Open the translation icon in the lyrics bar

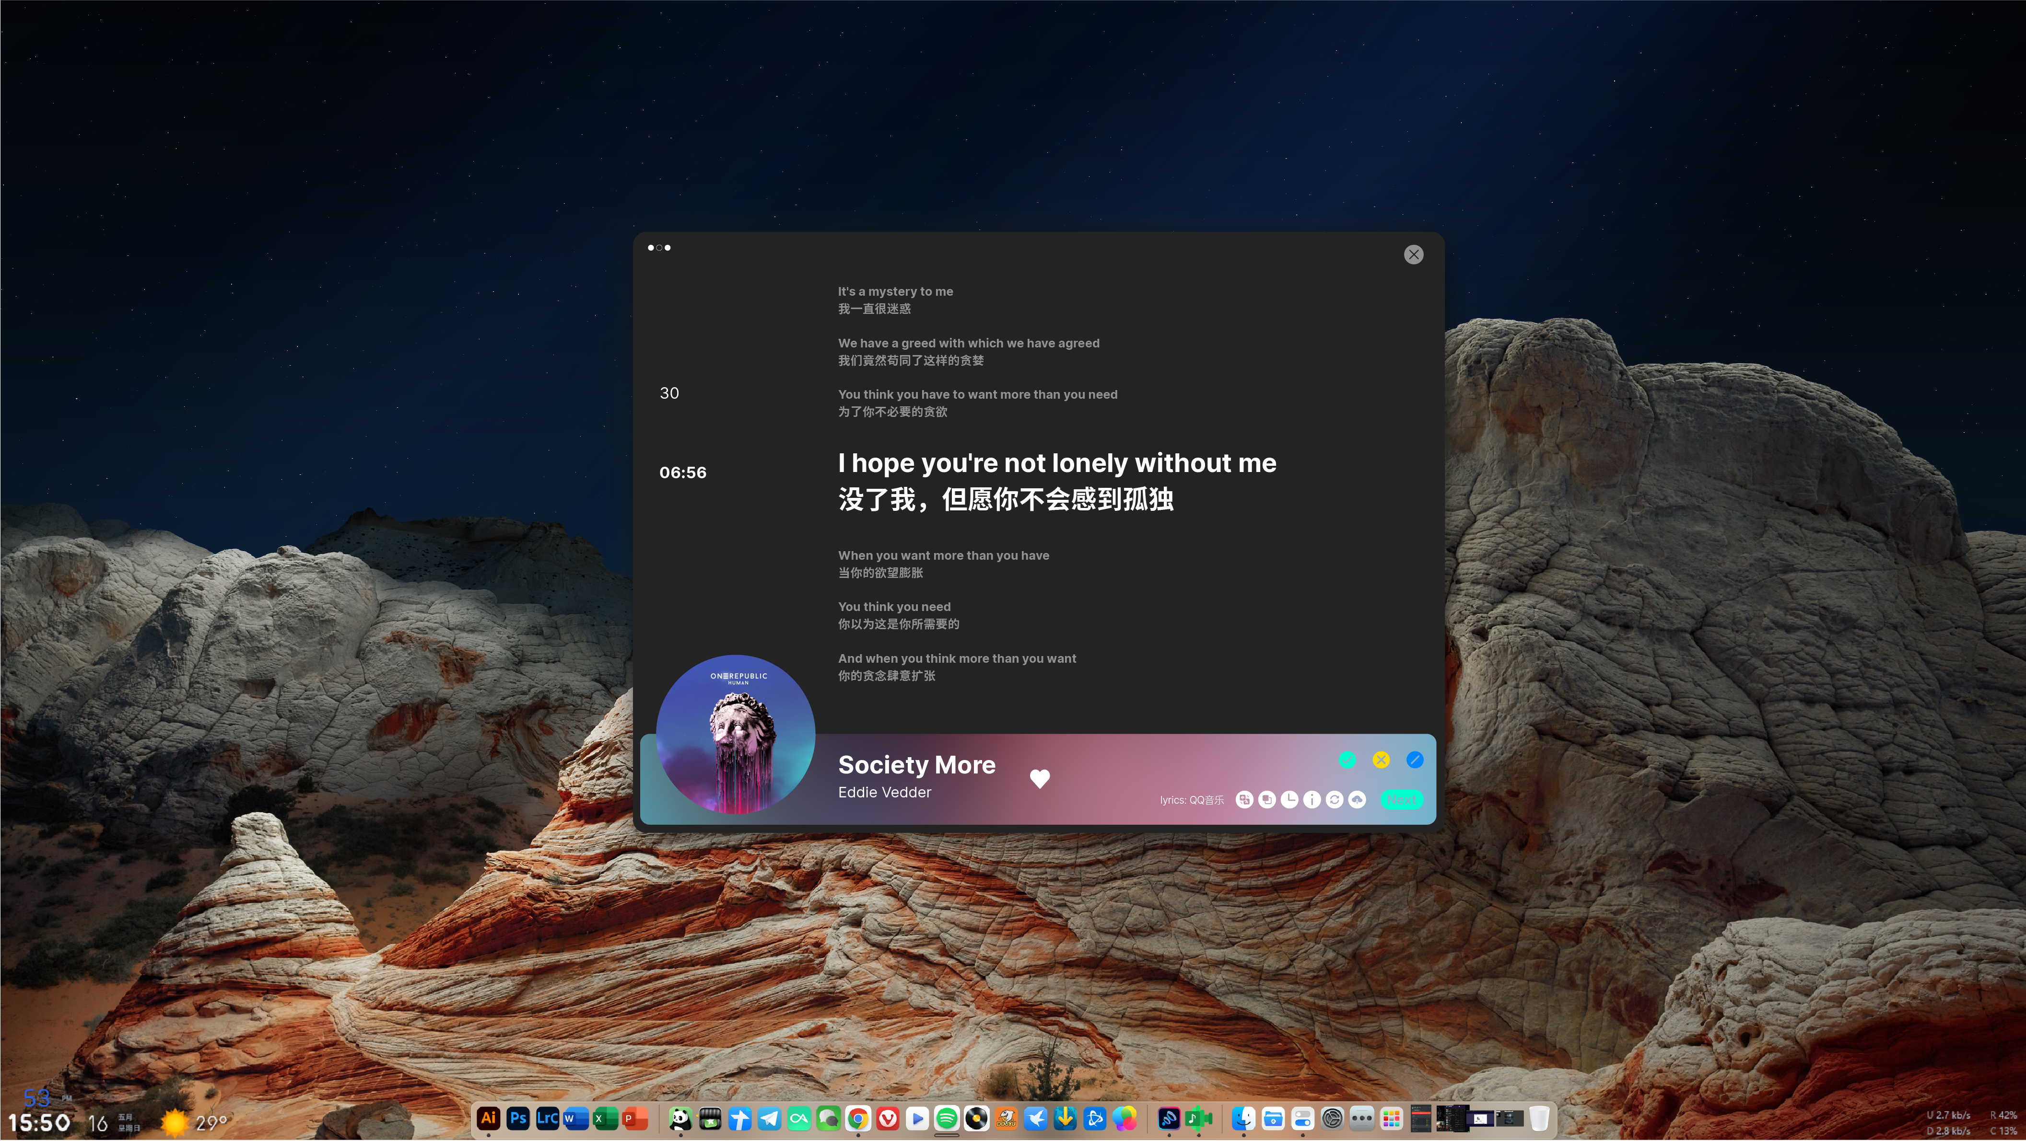coord(1244,800)
